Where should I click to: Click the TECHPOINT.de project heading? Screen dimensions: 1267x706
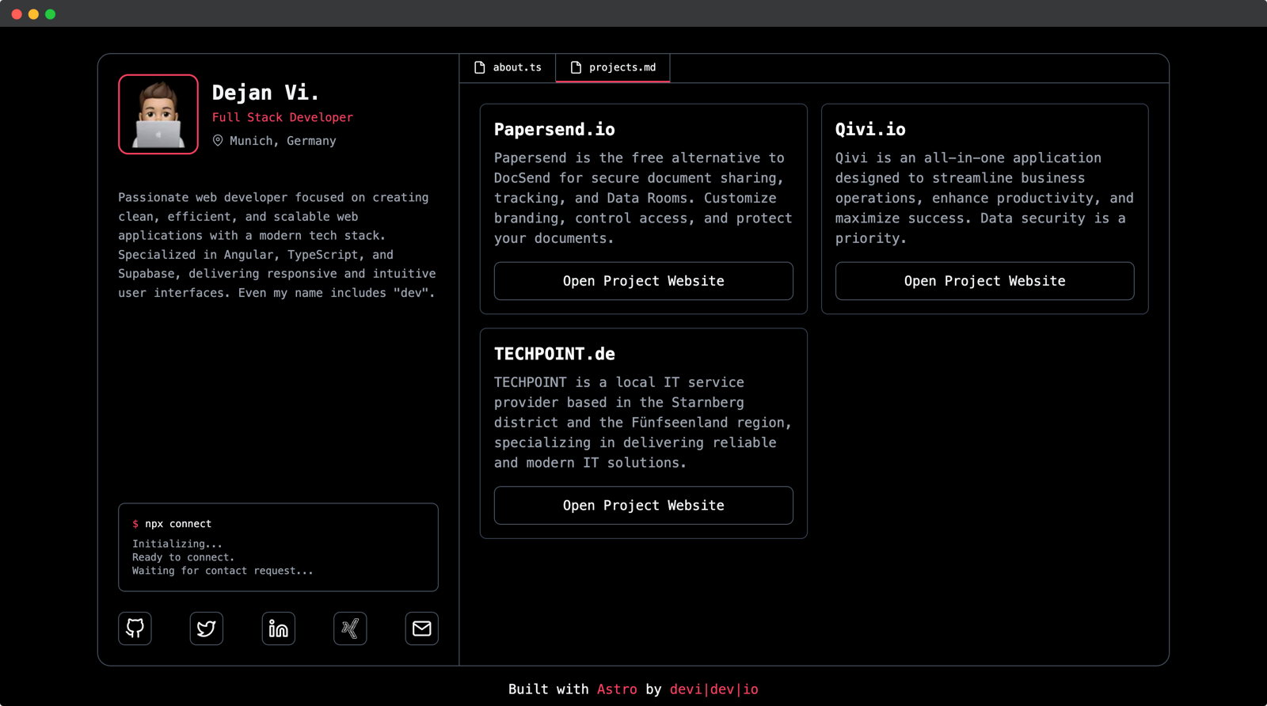click(554, 354)
